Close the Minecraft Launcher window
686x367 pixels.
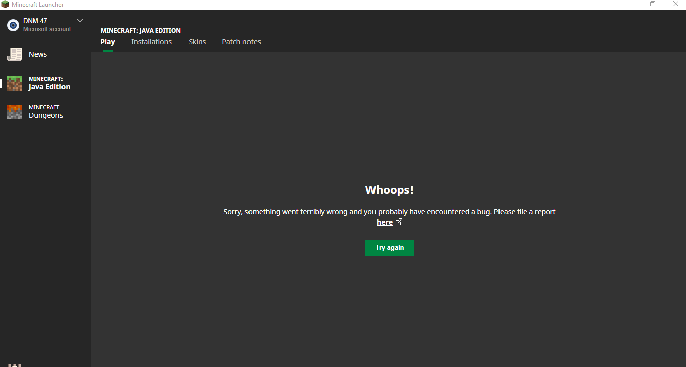click(x=676, y=4)
